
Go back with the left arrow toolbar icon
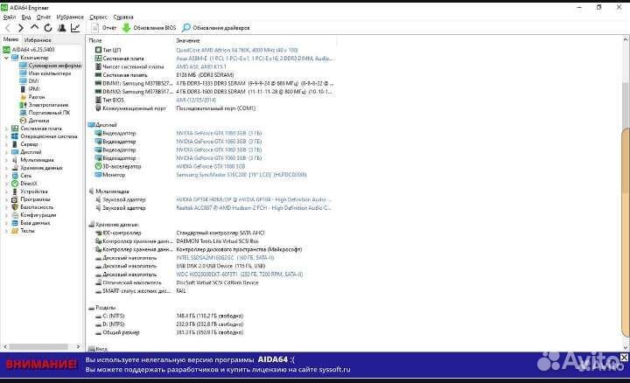(x=8, y=28)
